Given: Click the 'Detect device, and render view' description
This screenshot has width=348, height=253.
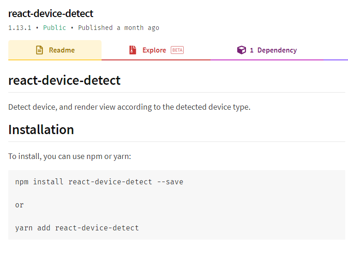Looking at the screenshot, I should pyautogui.click(x=129, y=107).
